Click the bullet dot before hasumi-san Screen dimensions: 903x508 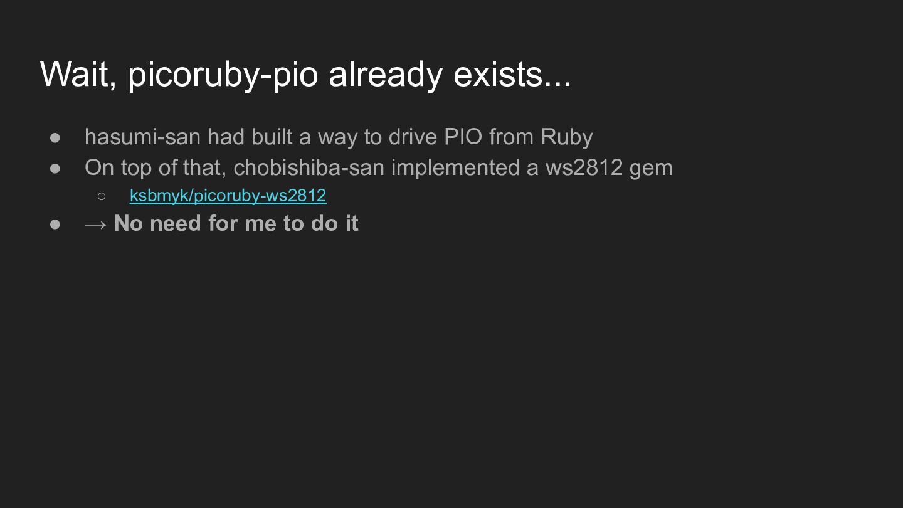coord(55,137)
